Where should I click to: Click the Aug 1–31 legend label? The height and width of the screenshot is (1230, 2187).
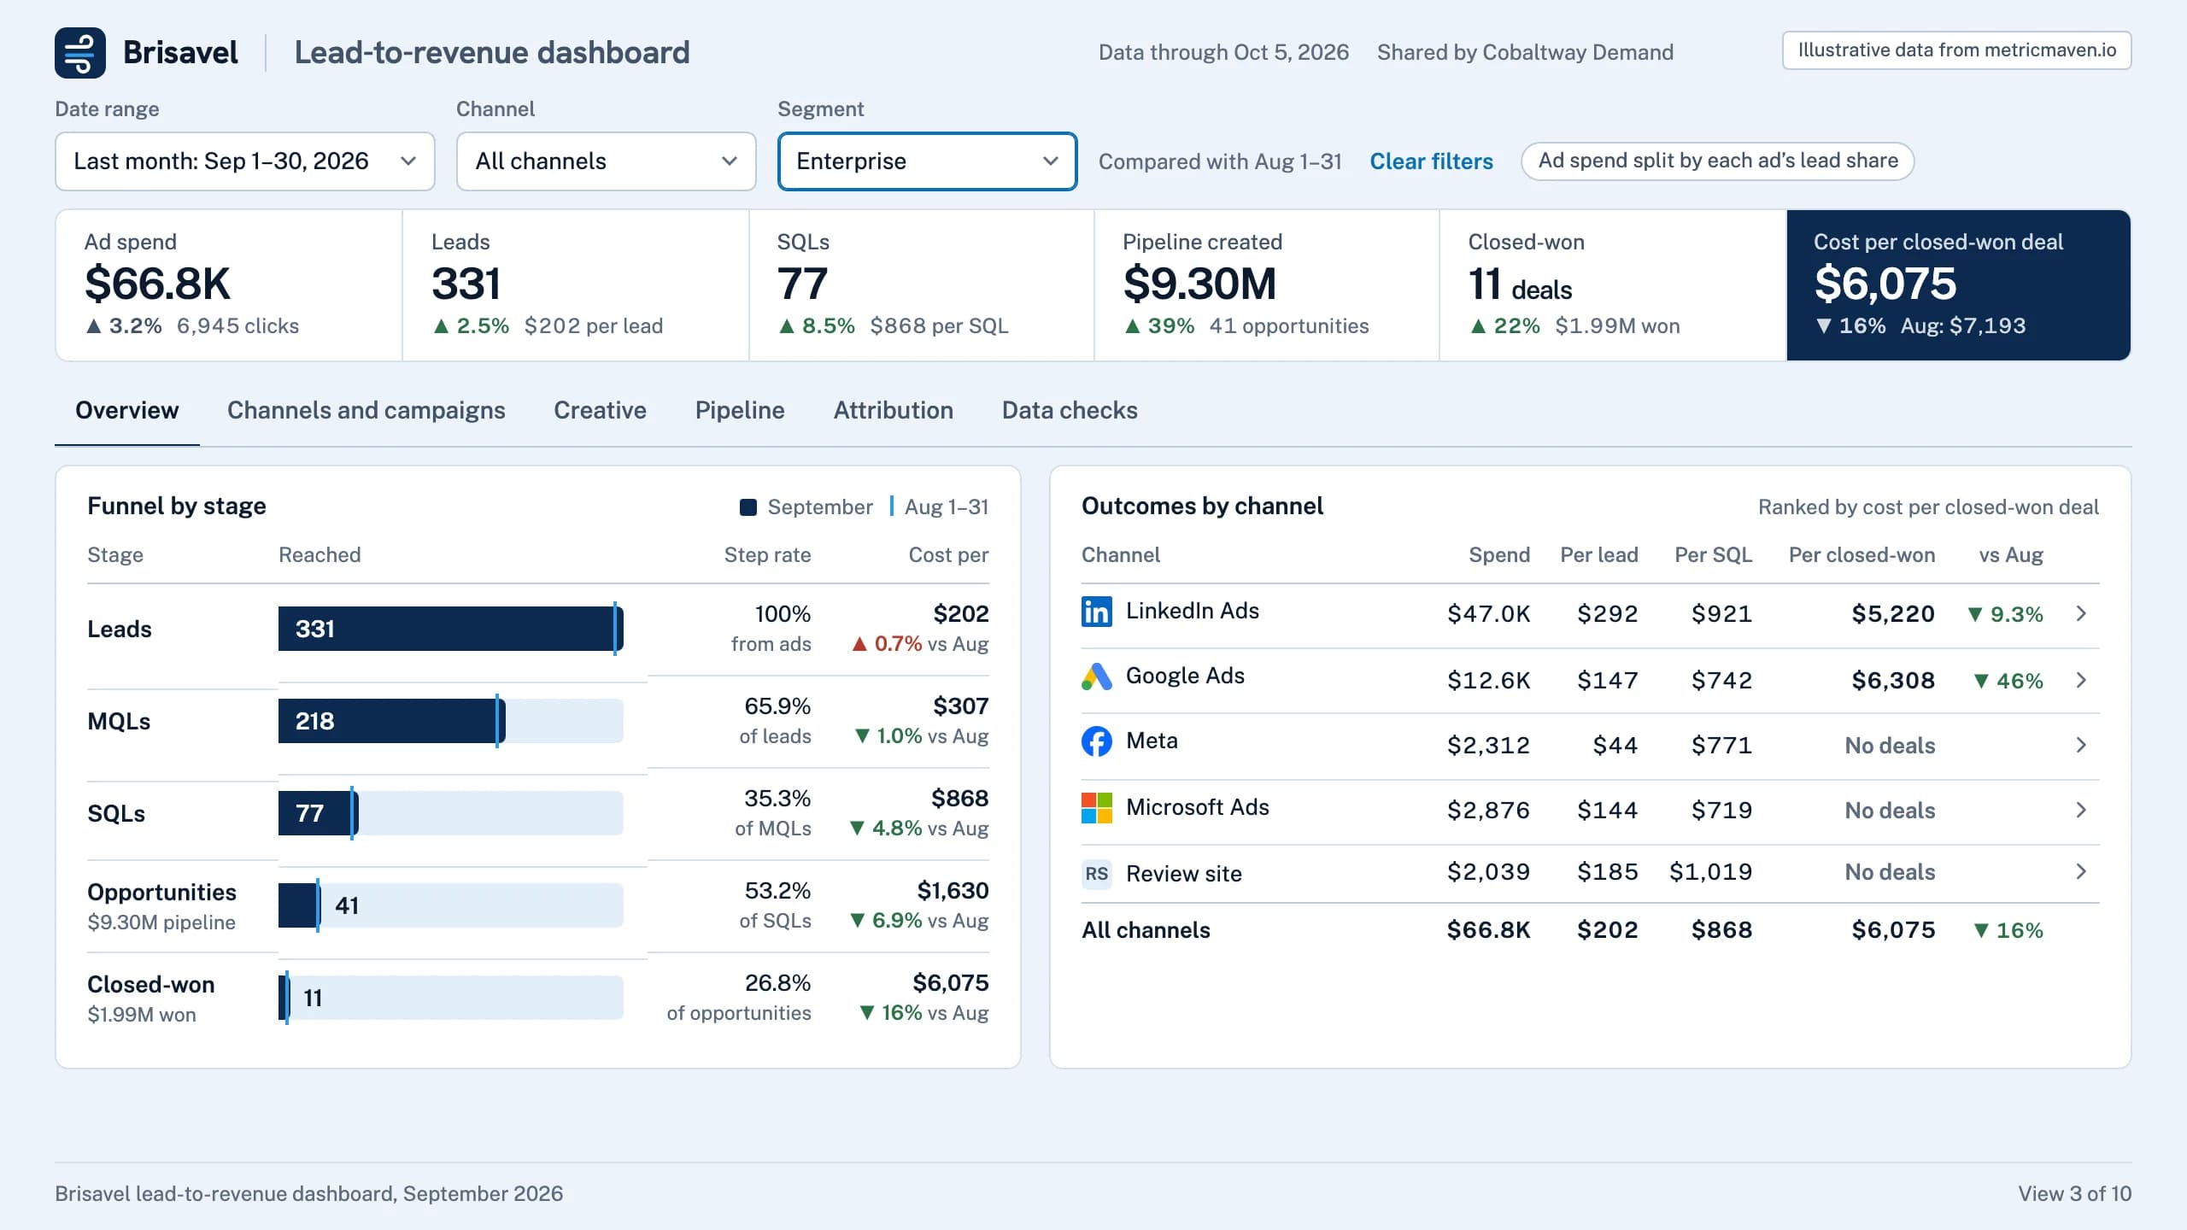[947, 507]
